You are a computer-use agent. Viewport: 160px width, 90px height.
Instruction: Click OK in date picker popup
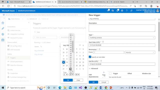68,80
